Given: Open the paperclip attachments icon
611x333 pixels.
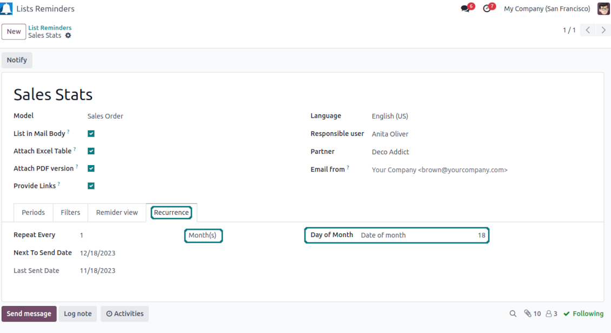Looking at the screenshot, I should (x=528, y=314).
